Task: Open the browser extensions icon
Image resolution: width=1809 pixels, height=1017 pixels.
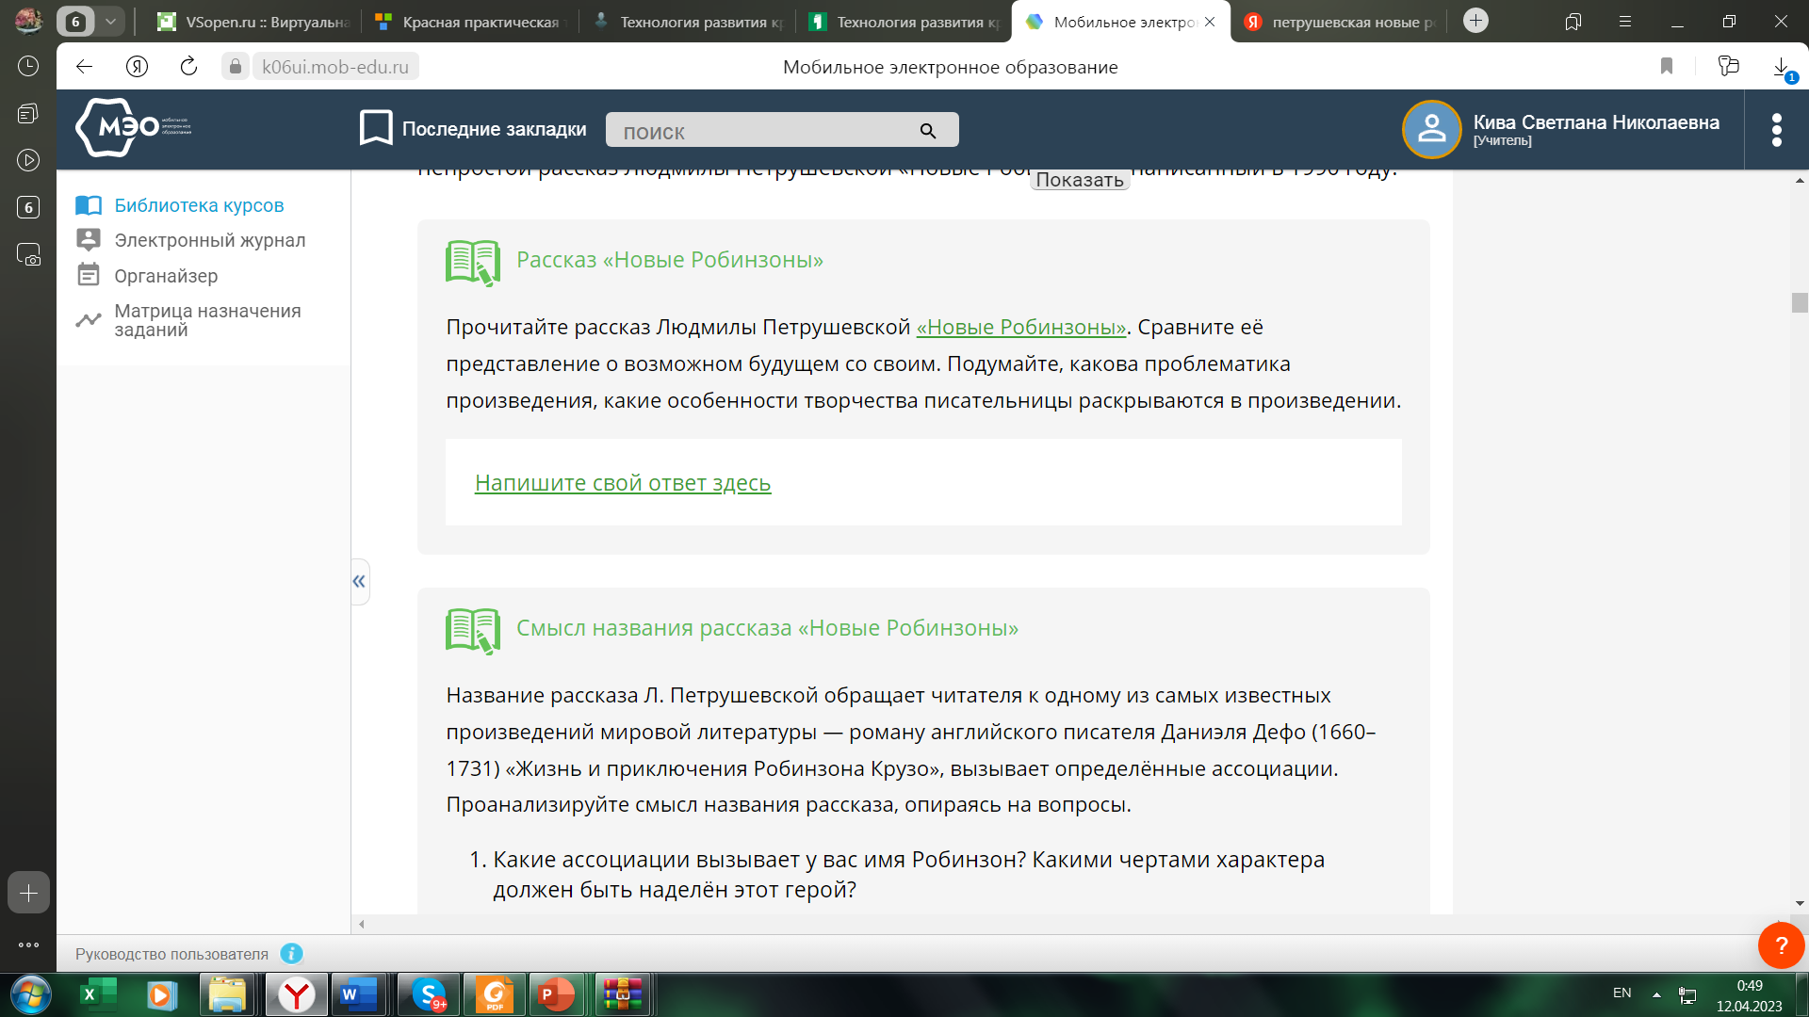Action: click(1728, 66)
